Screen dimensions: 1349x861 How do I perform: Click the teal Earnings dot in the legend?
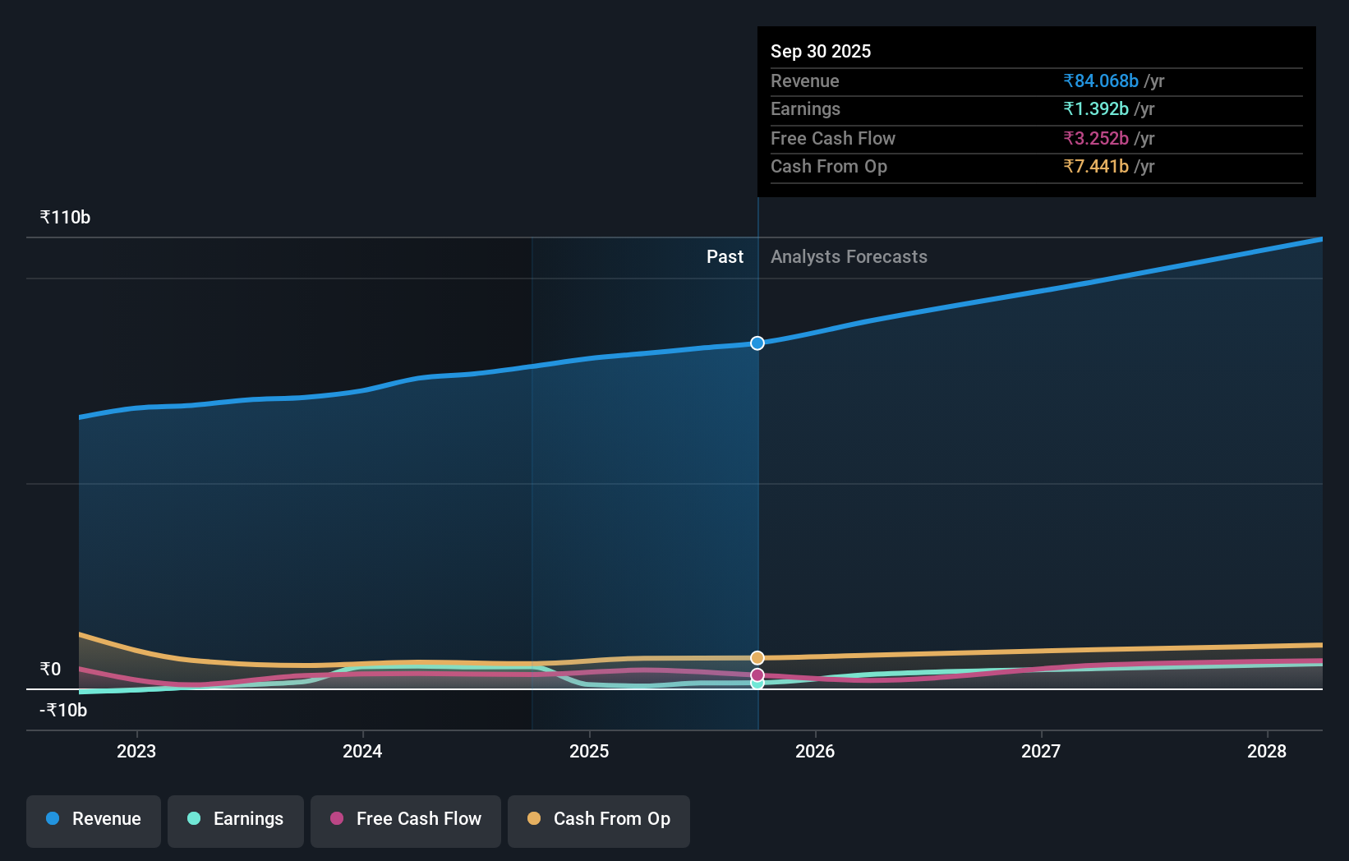192,818
